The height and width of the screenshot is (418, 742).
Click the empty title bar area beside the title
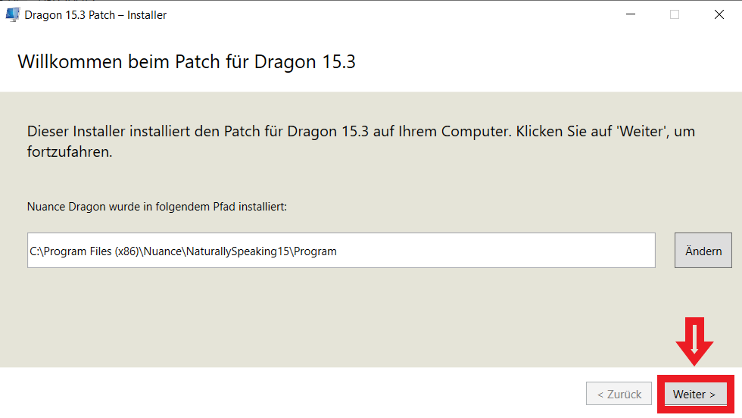click(379, 14)
